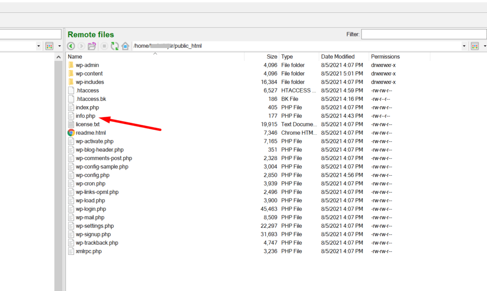Click the file icon beside xmlrpc.php
Viewport: 487px width, 291px height.
tap(71, 251)
